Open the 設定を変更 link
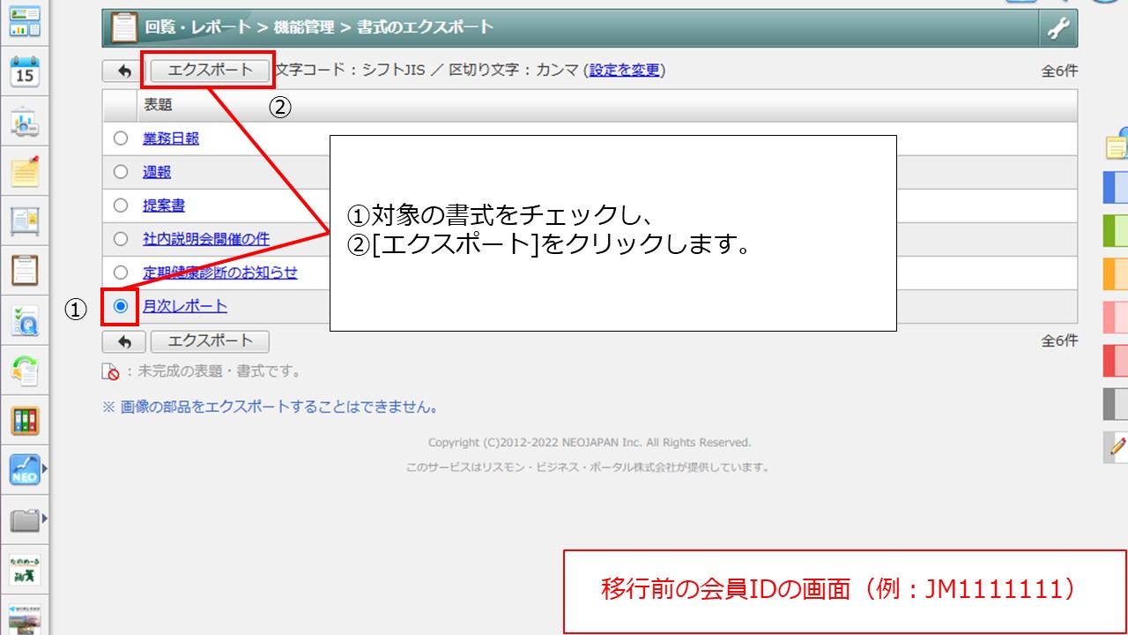Screen dimensions: 1128x635 [x=625, y=71]
